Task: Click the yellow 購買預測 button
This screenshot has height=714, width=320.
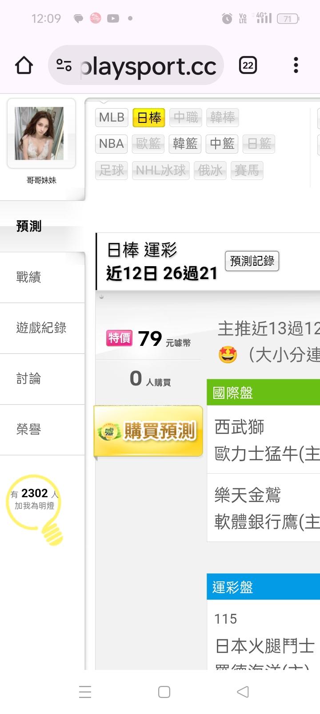Action: tap(148, 431)
